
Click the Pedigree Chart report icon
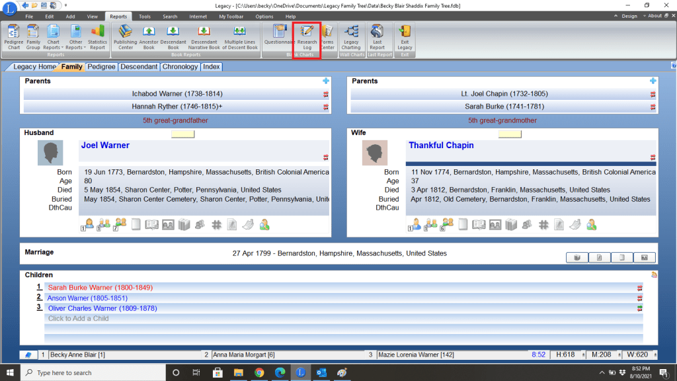pos(13,39)
